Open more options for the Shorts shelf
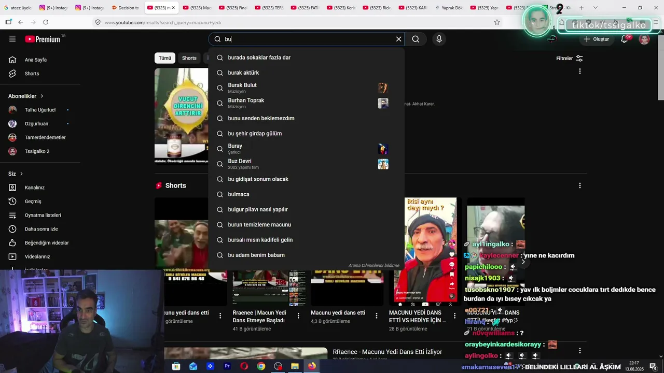664x373 pixels. point(580,185)
